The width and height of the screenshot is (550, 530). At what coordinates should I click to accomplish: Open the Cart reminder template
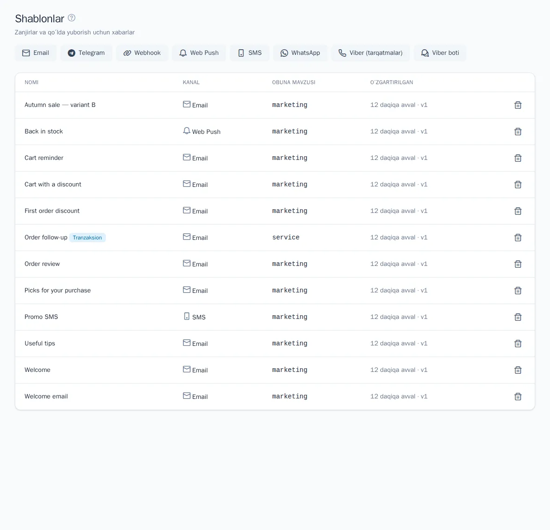44,158
